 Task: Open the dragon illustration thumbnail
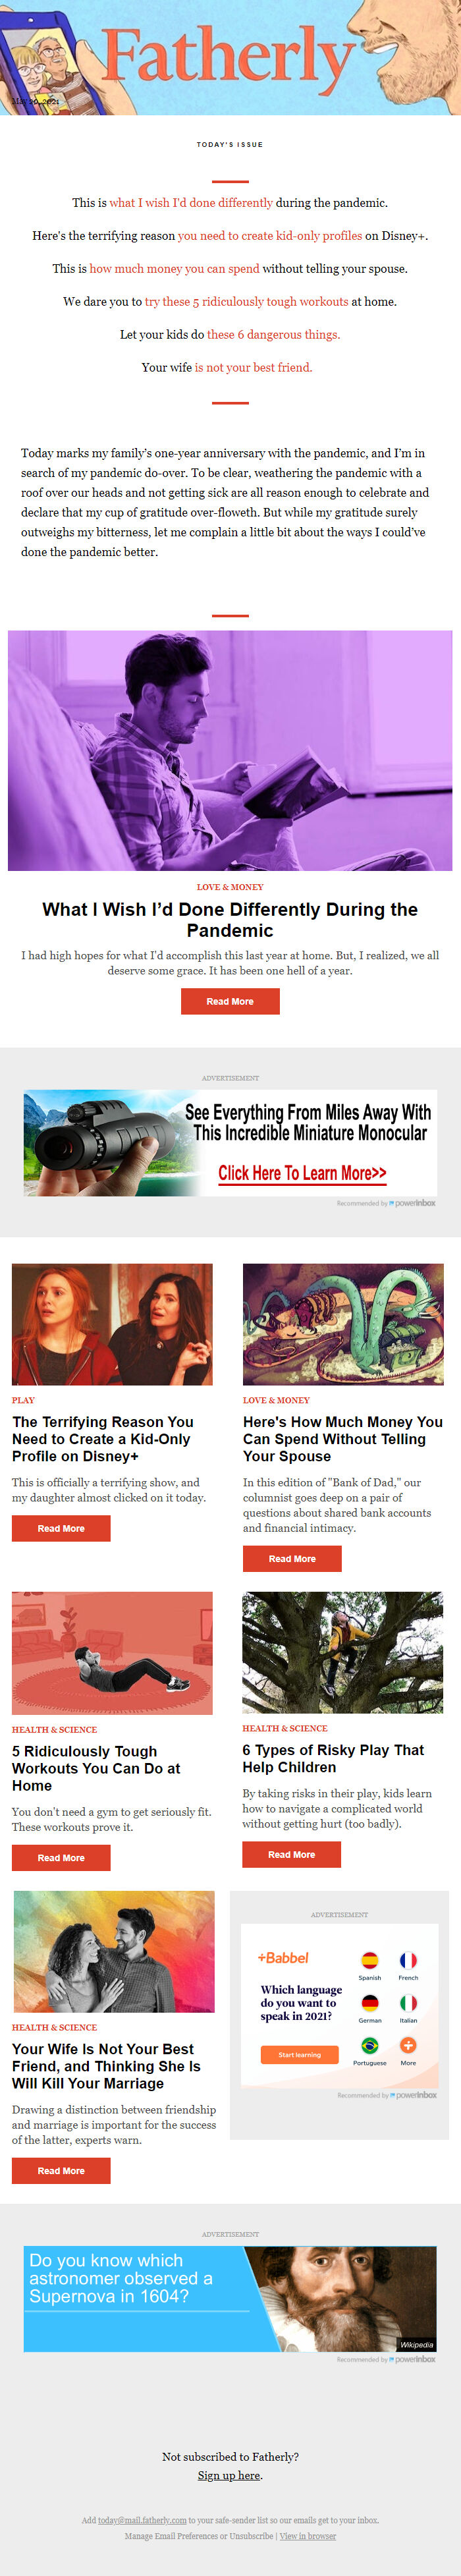pyautogui.click(x=343, y=1324)
